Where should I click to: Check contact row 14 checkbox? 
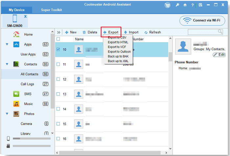pos(58,109)
